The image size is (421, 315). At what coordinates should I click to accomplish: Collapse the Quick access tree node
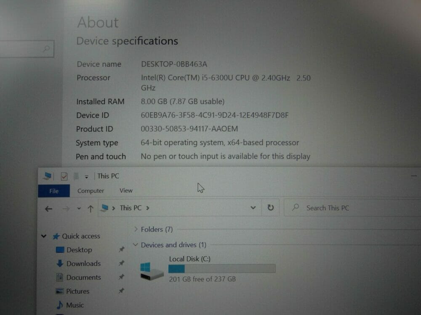[x=44, y=236]
